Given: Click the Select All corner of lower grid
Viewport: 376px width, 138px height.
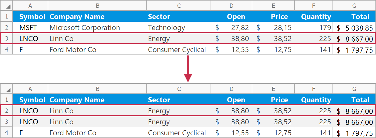Looking at the screenshot, I should point(6,89).
